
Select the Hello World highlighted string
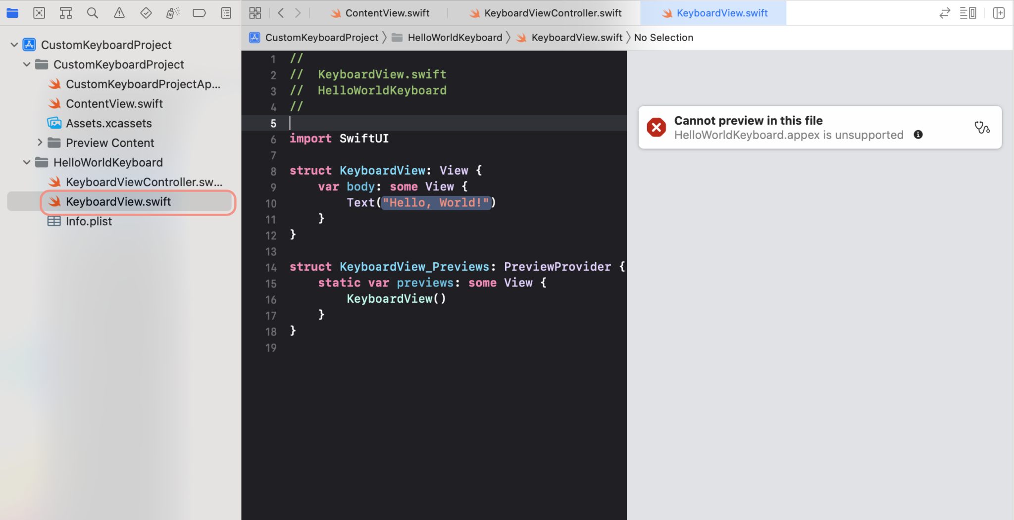435,202
